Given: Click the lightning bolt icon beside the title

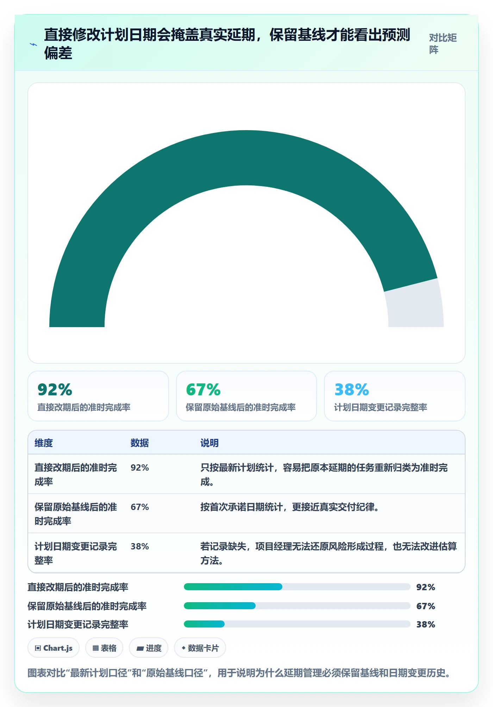Looking at the screenshot, I should pyautogui.click(x=33, y=44).
